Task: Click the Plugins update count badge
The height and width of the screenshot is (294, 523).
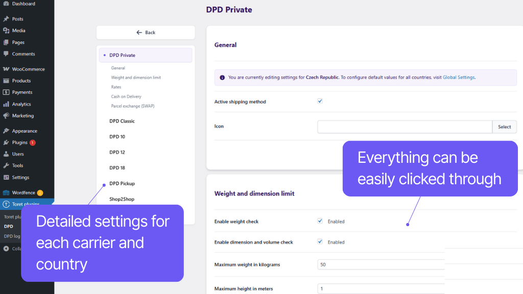Action: 32,143
